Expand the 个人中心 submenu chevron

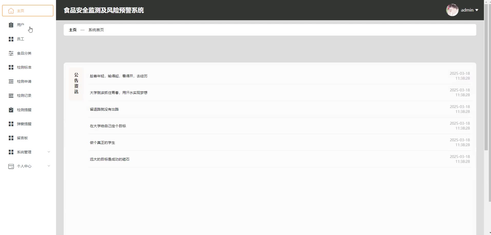(49, 166)
